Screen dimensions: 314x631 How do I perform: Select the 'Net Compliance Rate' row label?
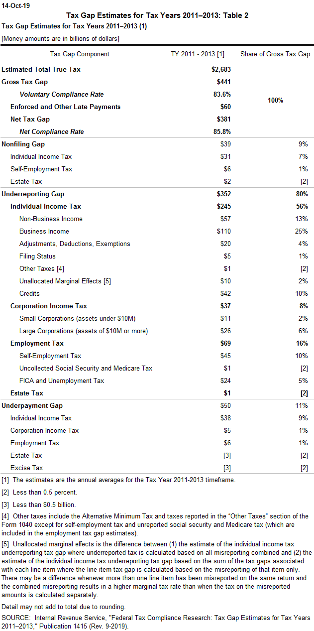pos(51,132)
